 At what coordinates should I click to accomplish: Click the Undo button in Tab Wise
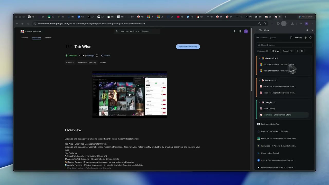(x=276, y=51)
